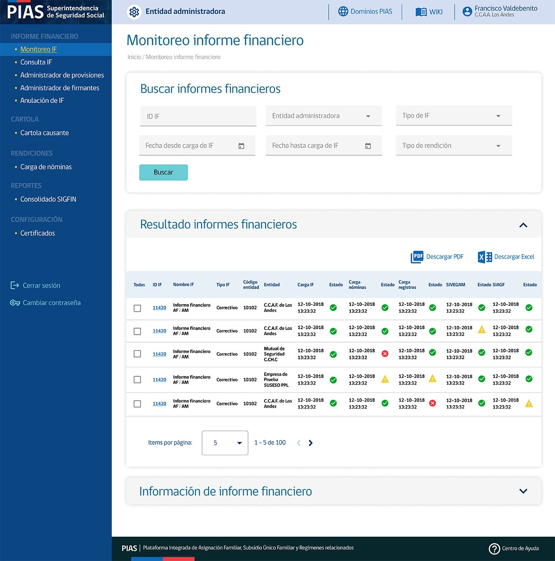The image size is (555, 561).
Task: Click calendar icon in Fecha desde carga de IF
Action: [242, 146]
